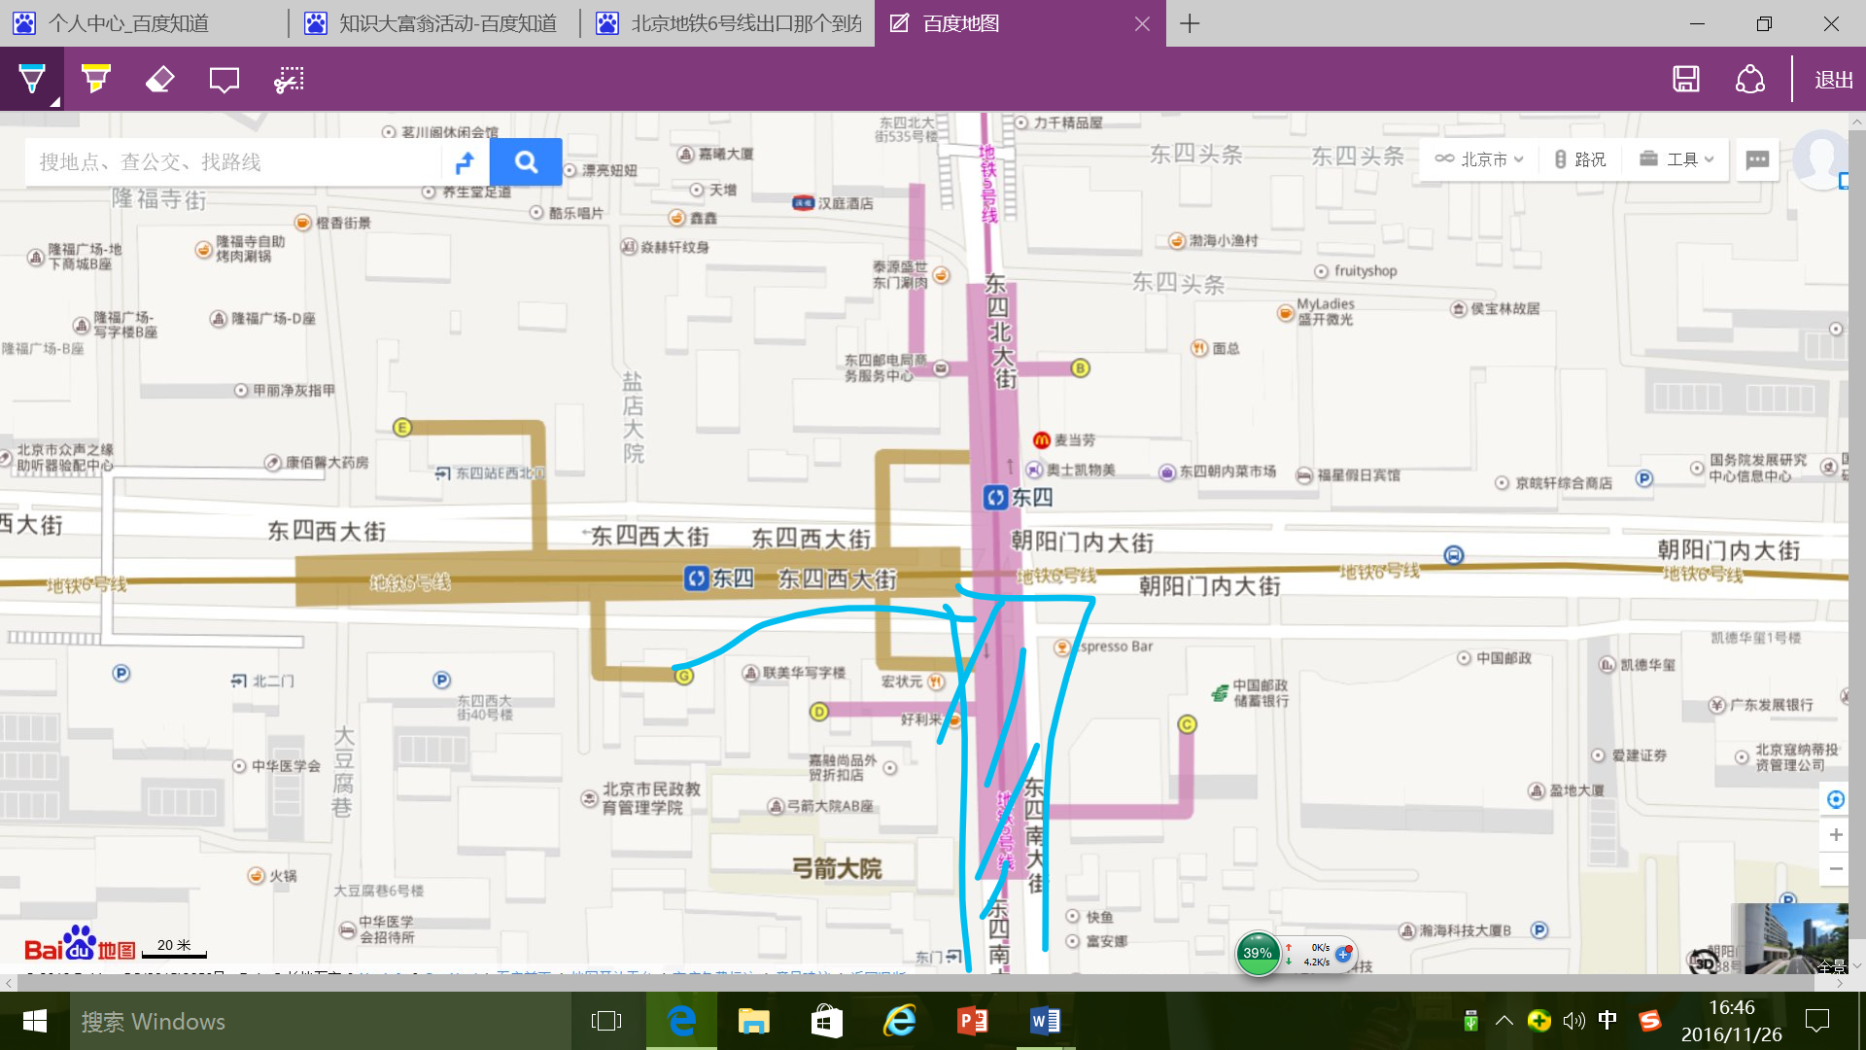Click the 搜索 Windows search box
Screen dimensions: 1866x1050
pos(319,1021)
